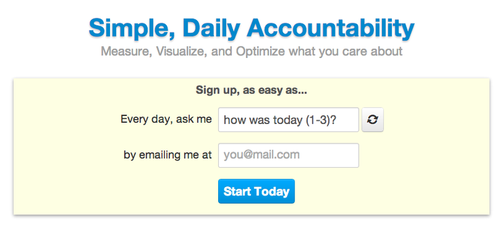Click the word 'Simple,' in the title
The width and height of the screenshot is (500, 235).
point(133,28)
